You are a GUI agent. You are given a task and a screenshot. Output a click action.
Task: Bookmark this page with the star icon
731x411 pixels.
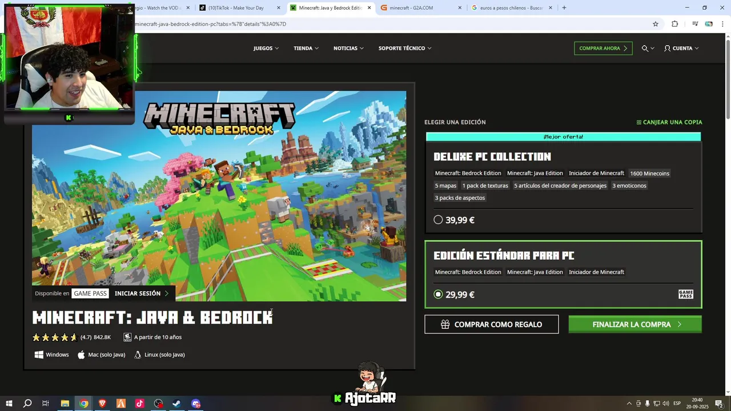pos(656,24)
